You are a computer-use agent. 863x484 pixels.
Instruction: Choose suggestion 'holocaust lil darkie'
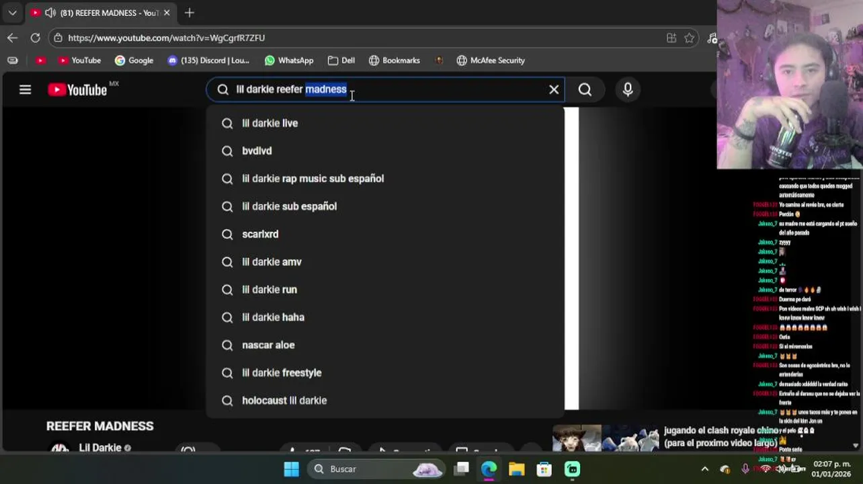(386, 400)
